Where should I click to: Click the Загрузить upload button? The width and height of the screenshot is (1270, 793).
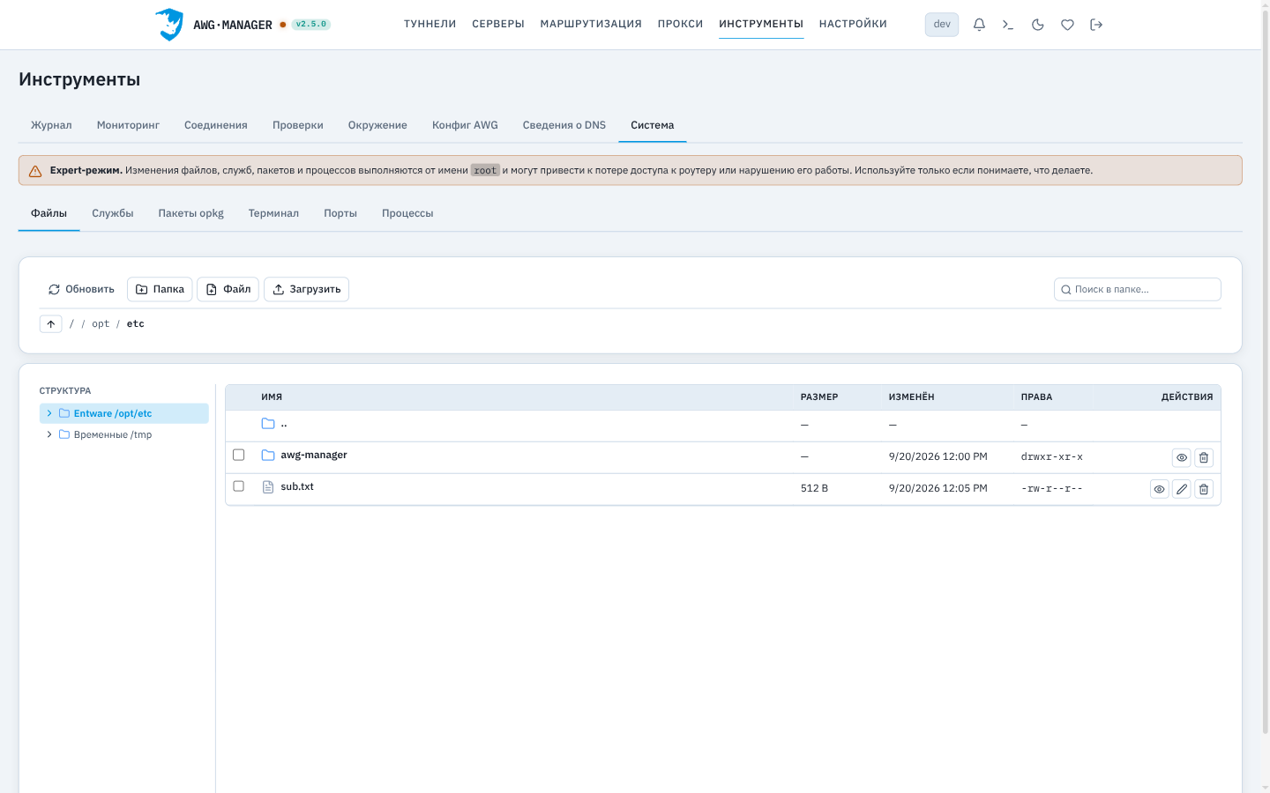click(306, 289)
